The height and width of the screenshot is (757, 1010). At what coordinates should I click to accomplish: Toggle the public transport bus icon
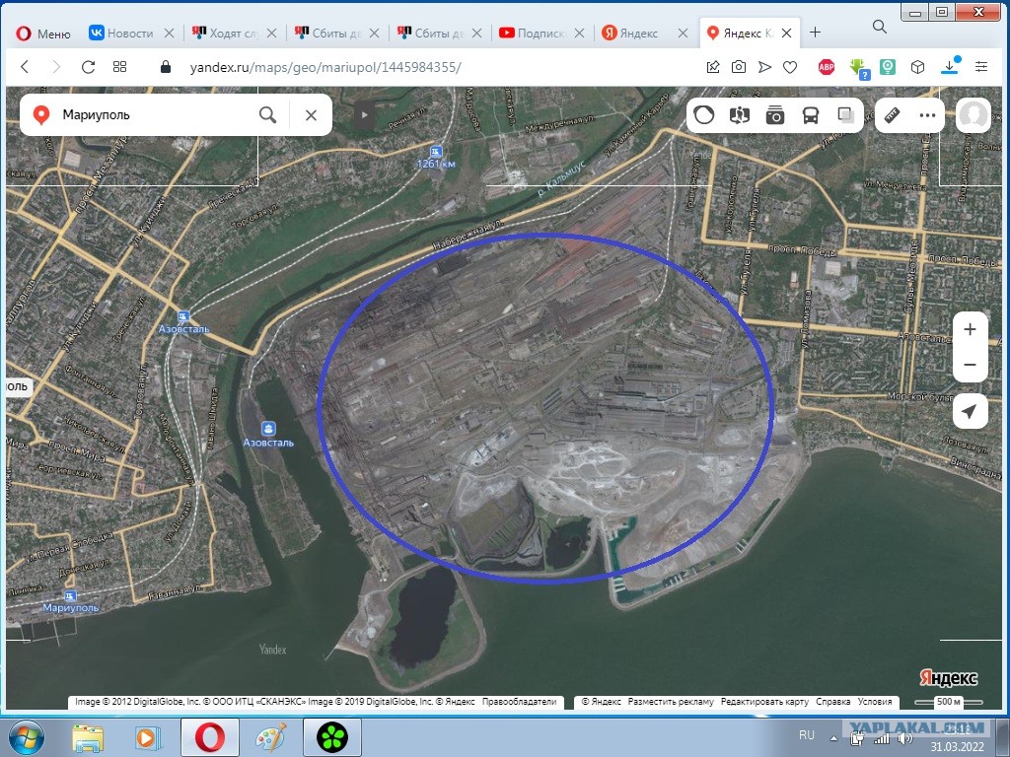[x=811, y=115]
